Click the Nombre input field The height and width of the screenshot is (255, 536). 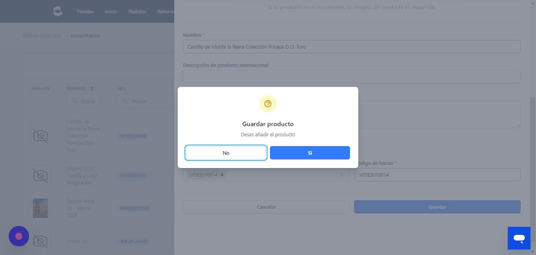coord(352,47)
